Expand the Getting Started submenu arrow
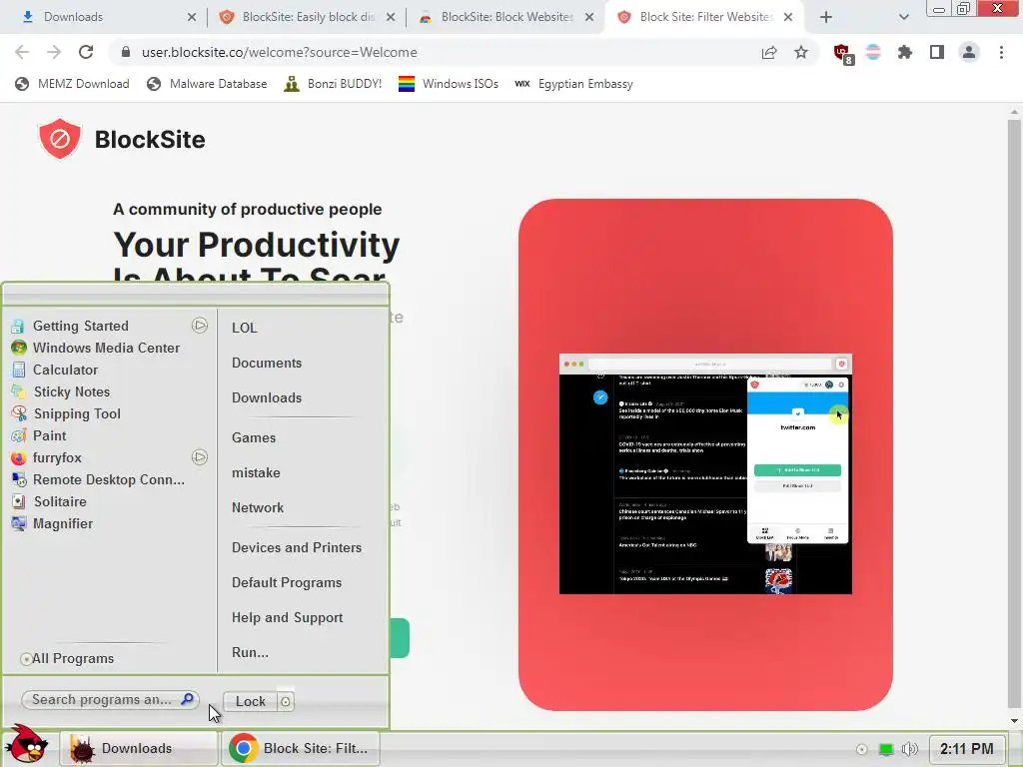Screen dimensions: 1023x767 [200, 326]
